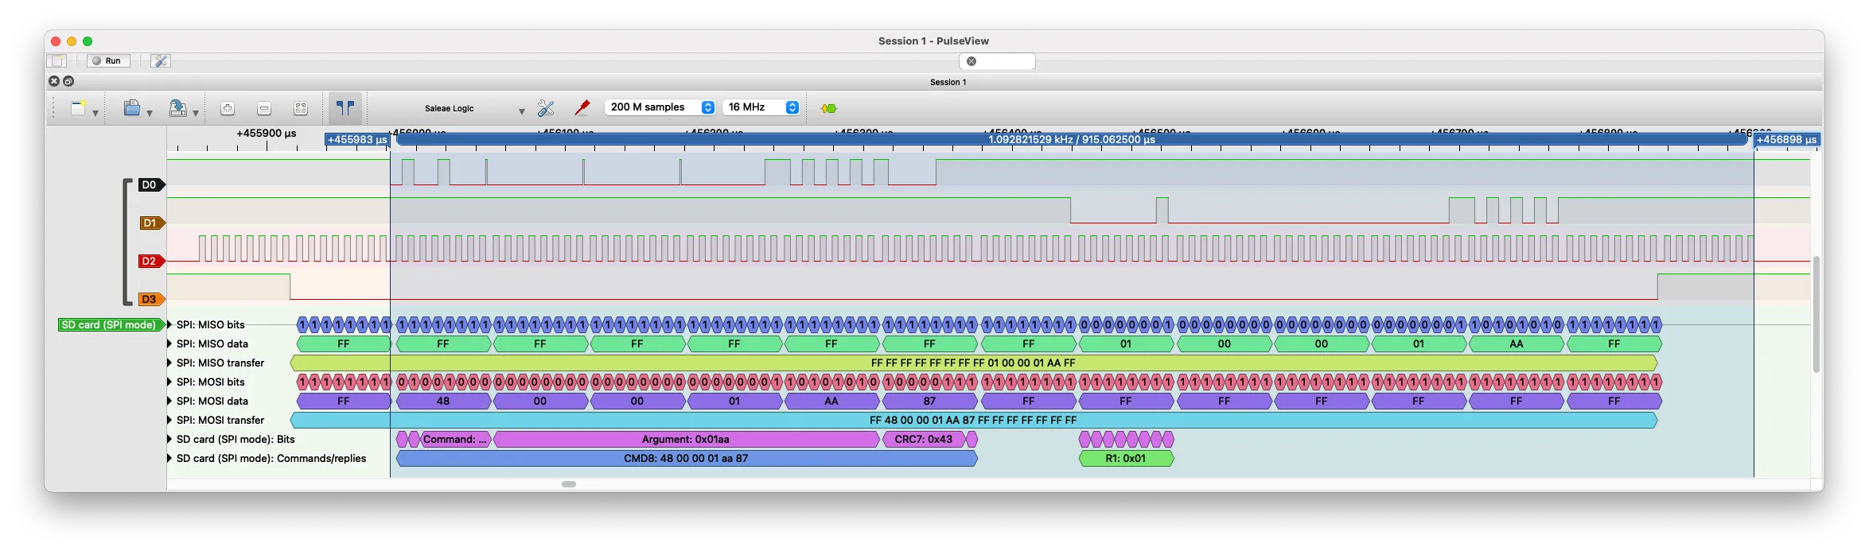Select the D3 channel label
The image size is (1869, 551).
point(151,299)
